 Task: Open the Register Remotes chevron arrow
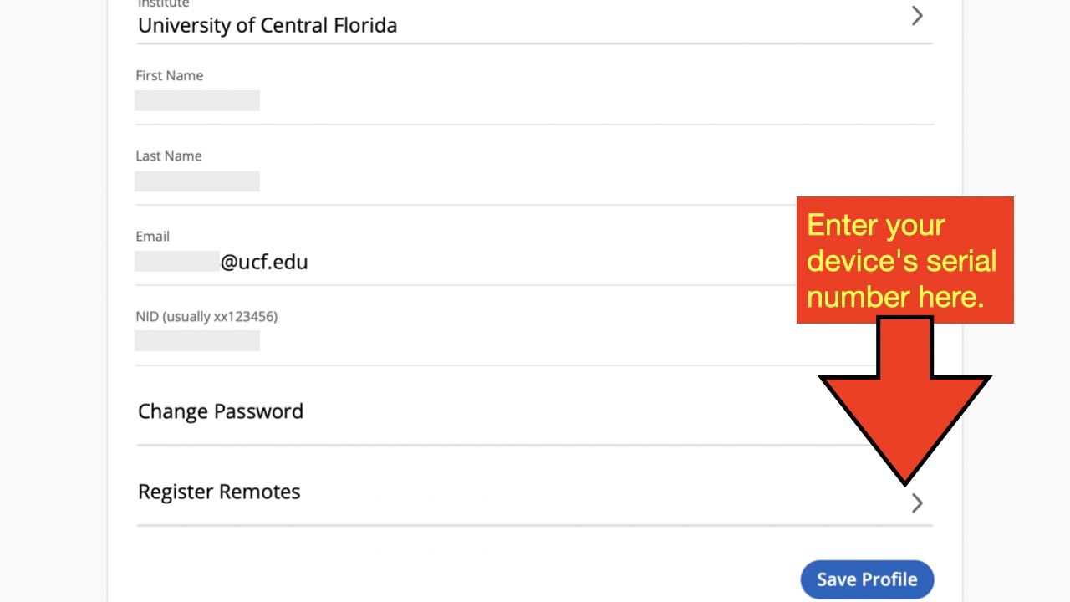tap(917, 503)
